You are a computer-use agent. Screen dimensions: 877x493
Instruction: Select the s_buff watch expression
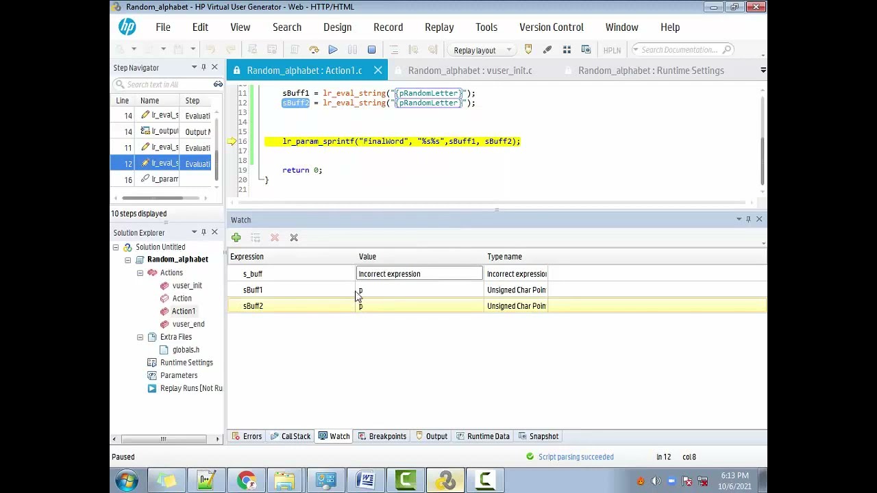(253, 274)
